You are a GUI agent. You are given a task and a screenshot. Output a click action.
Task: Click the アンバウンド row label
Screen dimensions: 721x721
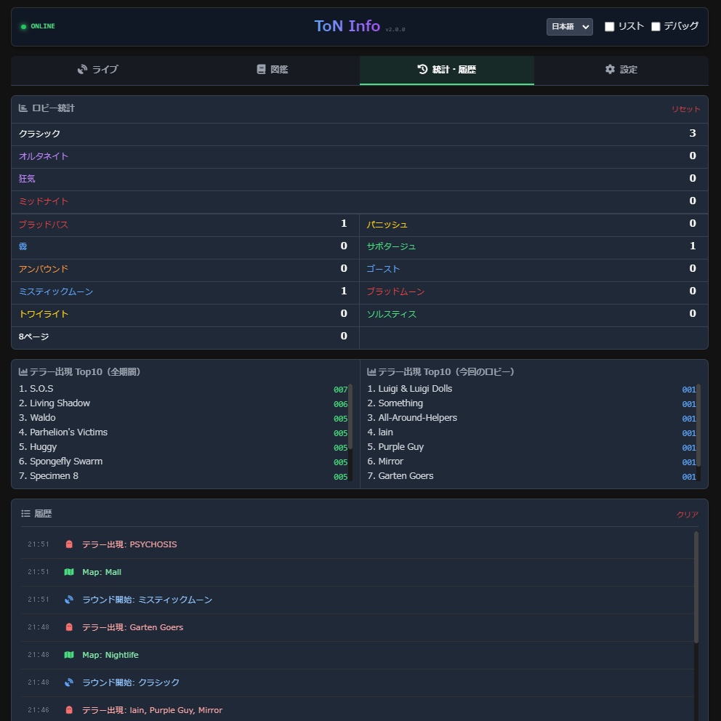click(44, 269)
